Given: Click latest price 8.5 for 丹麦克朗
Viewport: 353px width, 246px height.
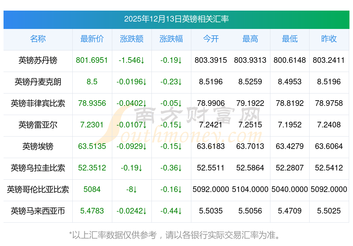Looking at the screenshot, I should [x=92, y=82].
